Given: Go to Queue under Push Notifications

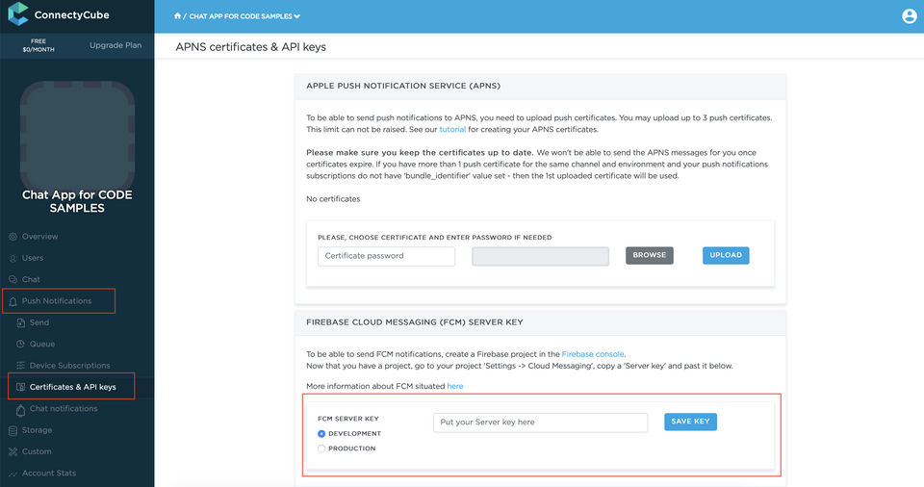Looking at the screenshot, I should click(x=41, y=344).
